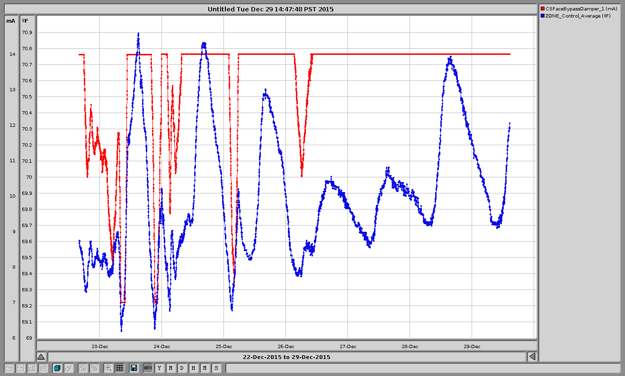
Task: Toggle the AUTO range button
Action: coord(148,368)
